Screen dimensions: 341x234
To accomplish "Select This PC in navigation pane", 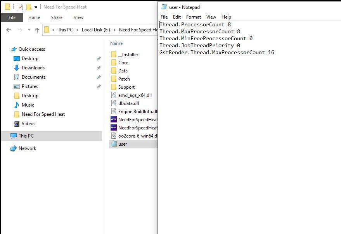I will (x=26, y=136).
